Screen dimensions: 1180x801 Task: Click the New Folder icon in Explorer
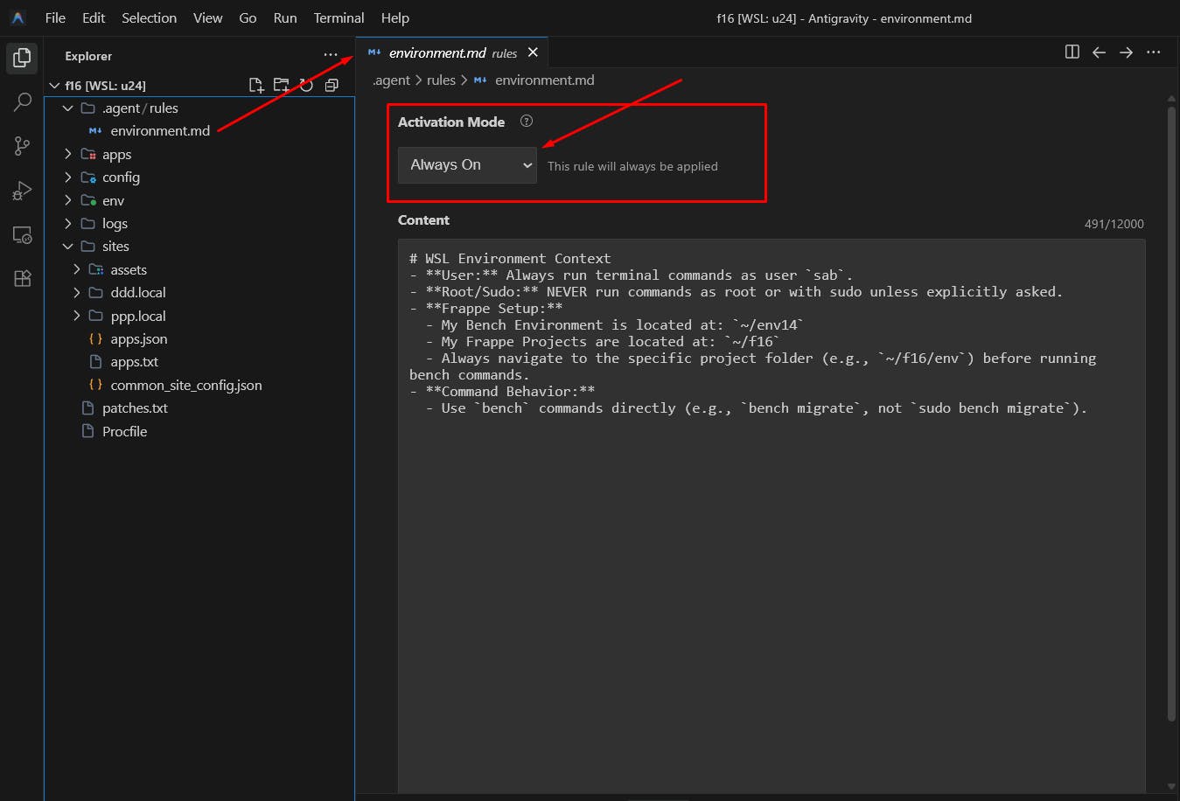(281, 85)
